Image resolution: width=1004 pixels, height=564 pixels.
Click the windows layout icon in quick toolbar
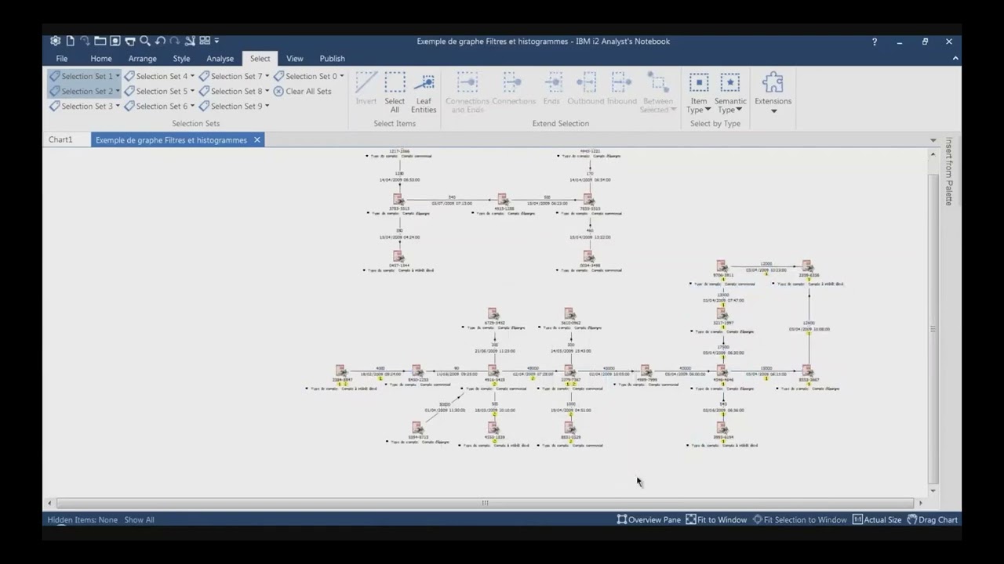click(x=205, y=41)
